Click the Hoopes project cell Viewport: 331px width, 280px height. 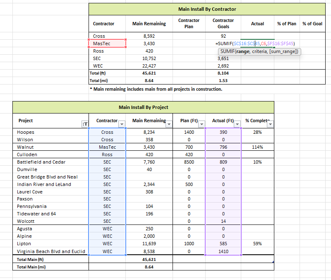point(50,132)
